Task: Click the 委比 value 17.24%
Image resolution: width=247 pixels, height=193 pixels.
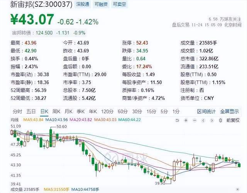Action: coord(144,67)
